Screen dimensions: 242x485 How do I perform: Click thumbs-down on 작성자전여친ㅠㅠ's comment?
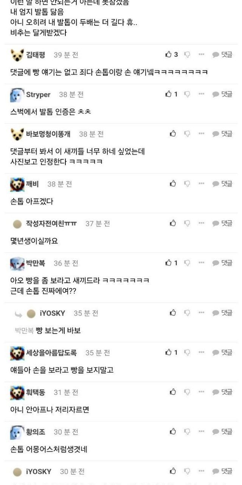tap(187, 224)
